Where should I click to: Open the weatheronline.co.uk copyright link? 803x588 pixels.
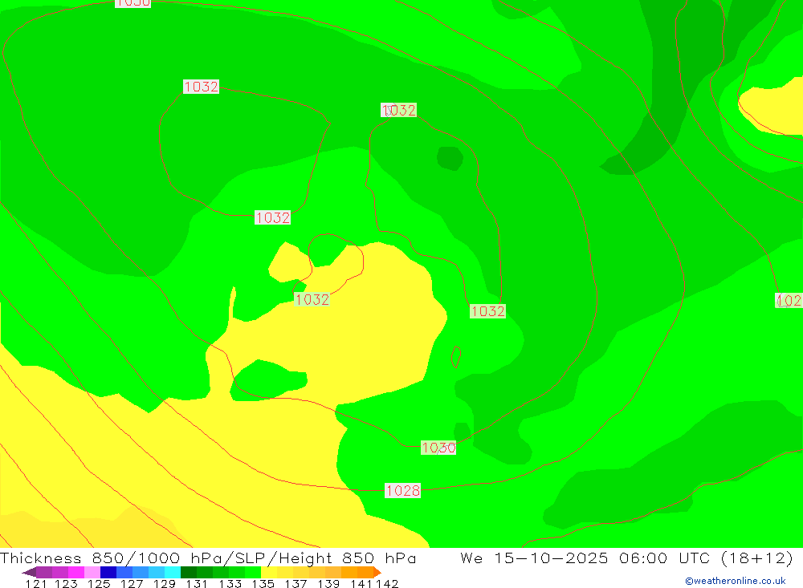pyautogui.click(x=736, y=581)
